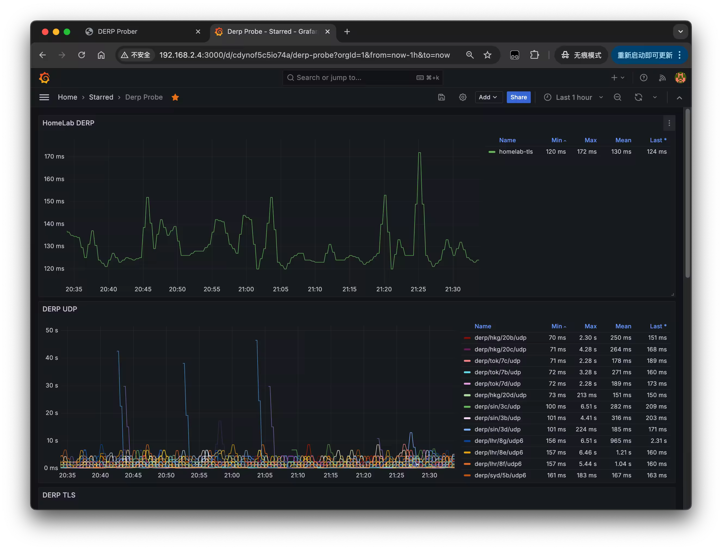722x550 pixels.
Task: Collapse the top toolbar with chevron
Action: coord(679,98)
